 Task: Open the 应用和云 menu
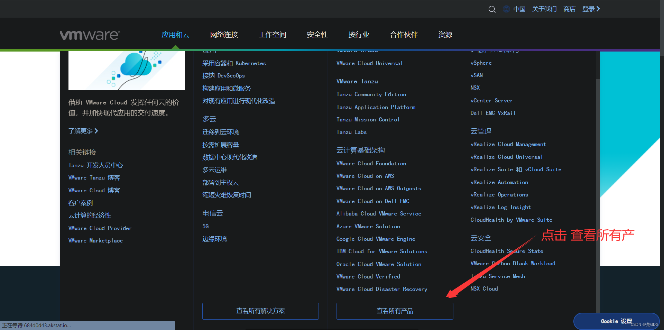[x=176, y=35]
